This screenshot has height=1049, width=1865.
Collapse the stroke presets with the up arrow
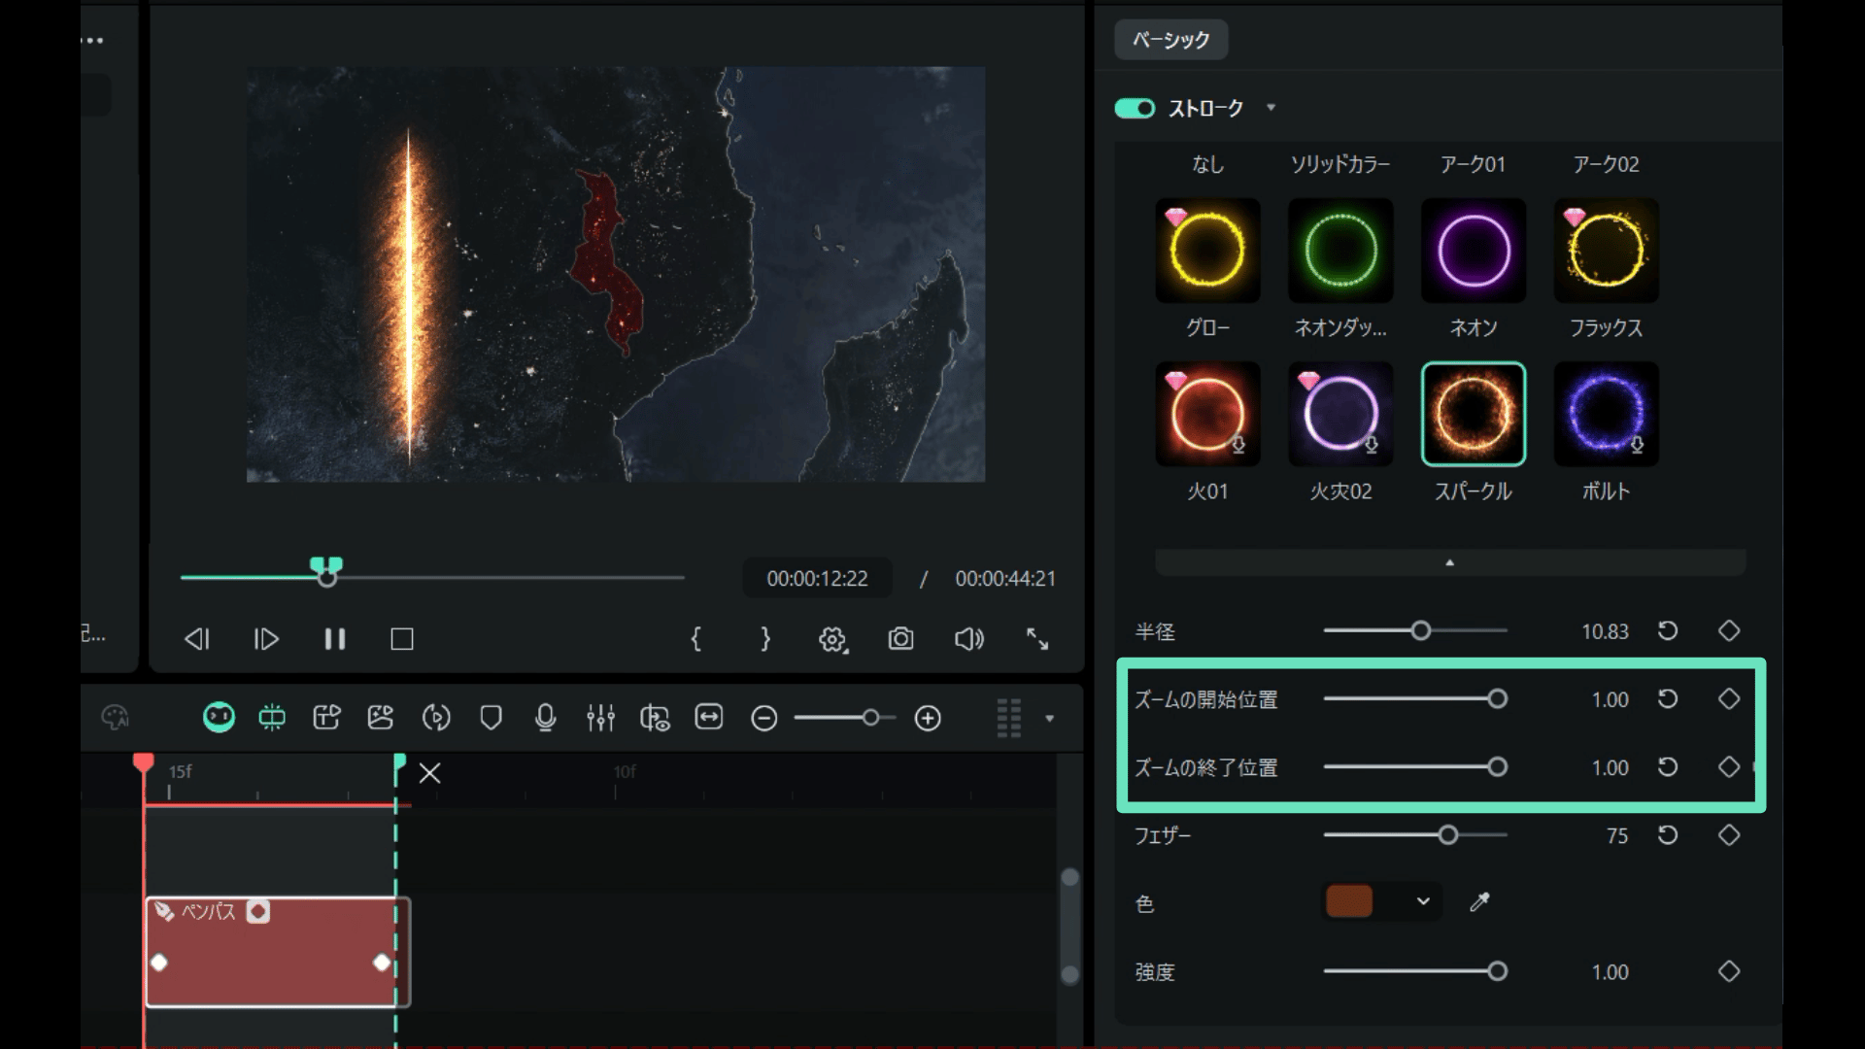[1449, 561]
